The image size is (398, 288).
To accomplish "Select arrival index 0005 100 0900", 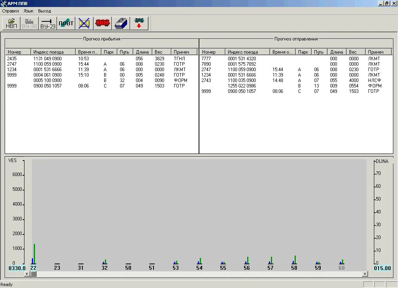I will click(47, 80).
